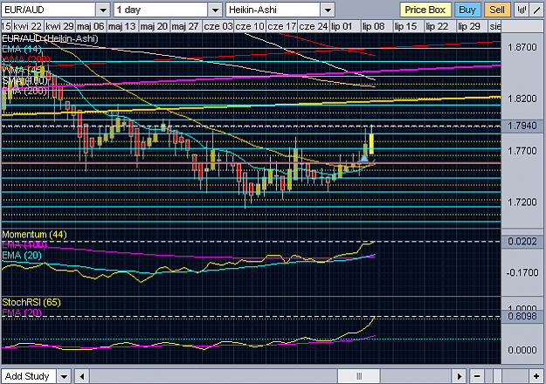Click the horizontal scrollbar thumb

coord(359,376)
